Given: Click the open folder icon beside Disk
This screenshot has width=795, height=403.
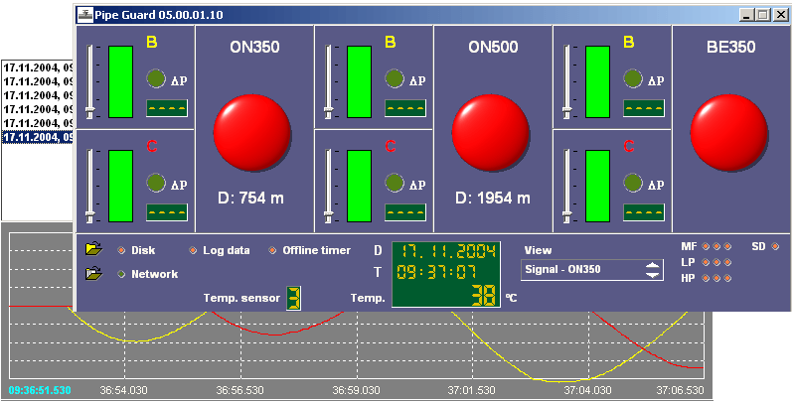Looking at the screenshot, I should coord(94,249).
